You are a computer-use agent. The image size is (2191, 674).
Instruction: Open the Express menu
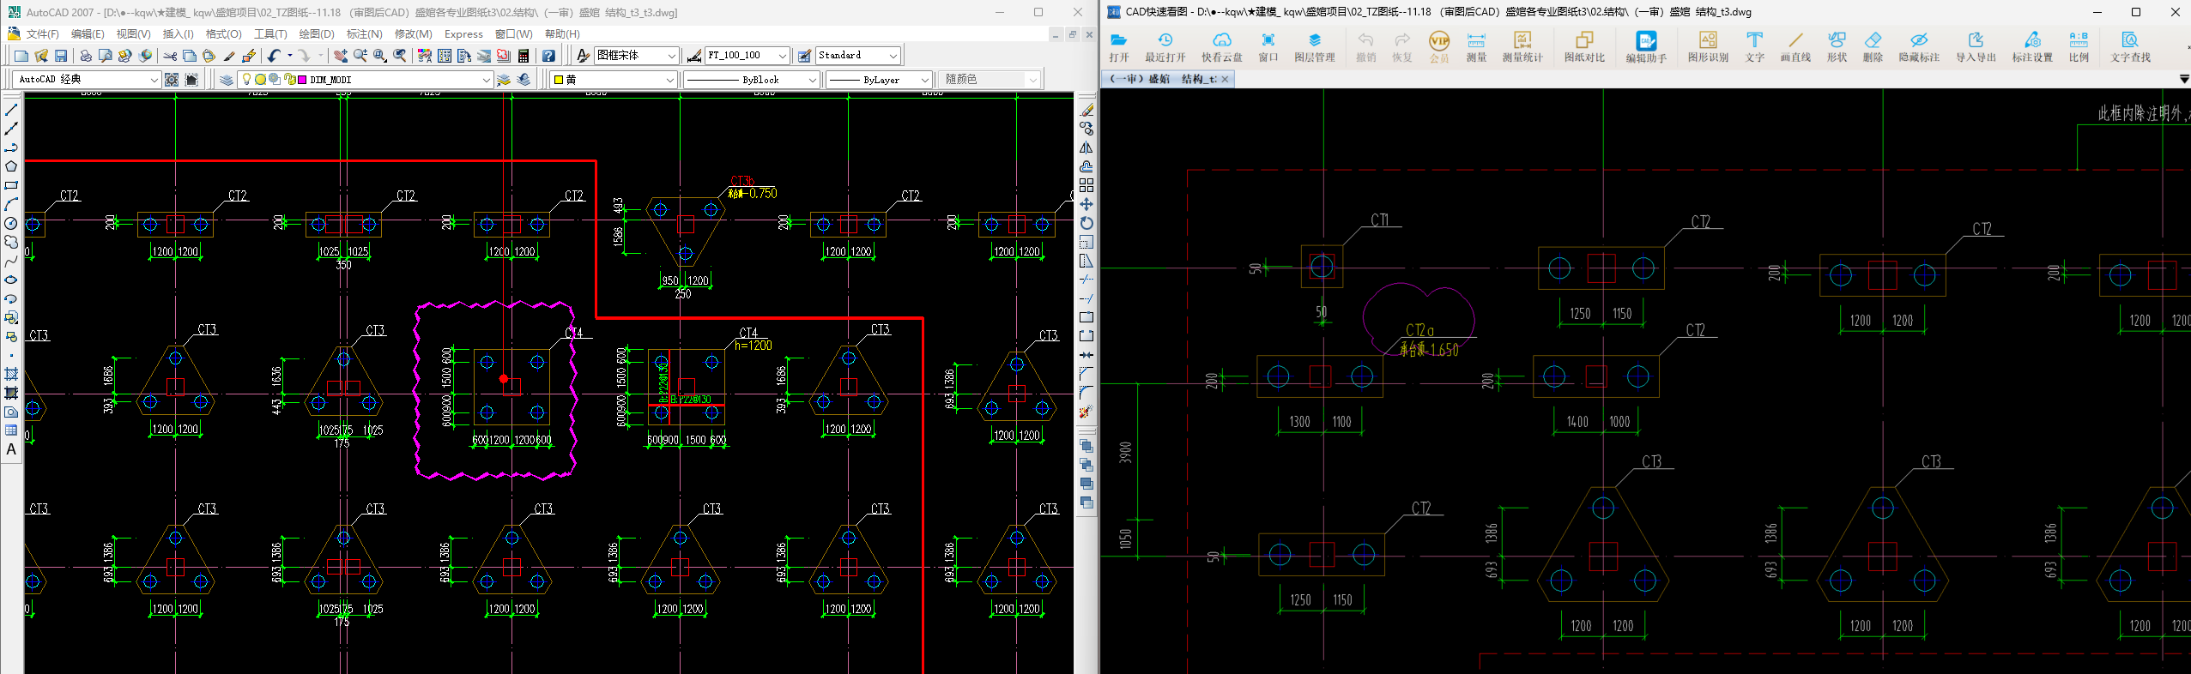(463, 34)
